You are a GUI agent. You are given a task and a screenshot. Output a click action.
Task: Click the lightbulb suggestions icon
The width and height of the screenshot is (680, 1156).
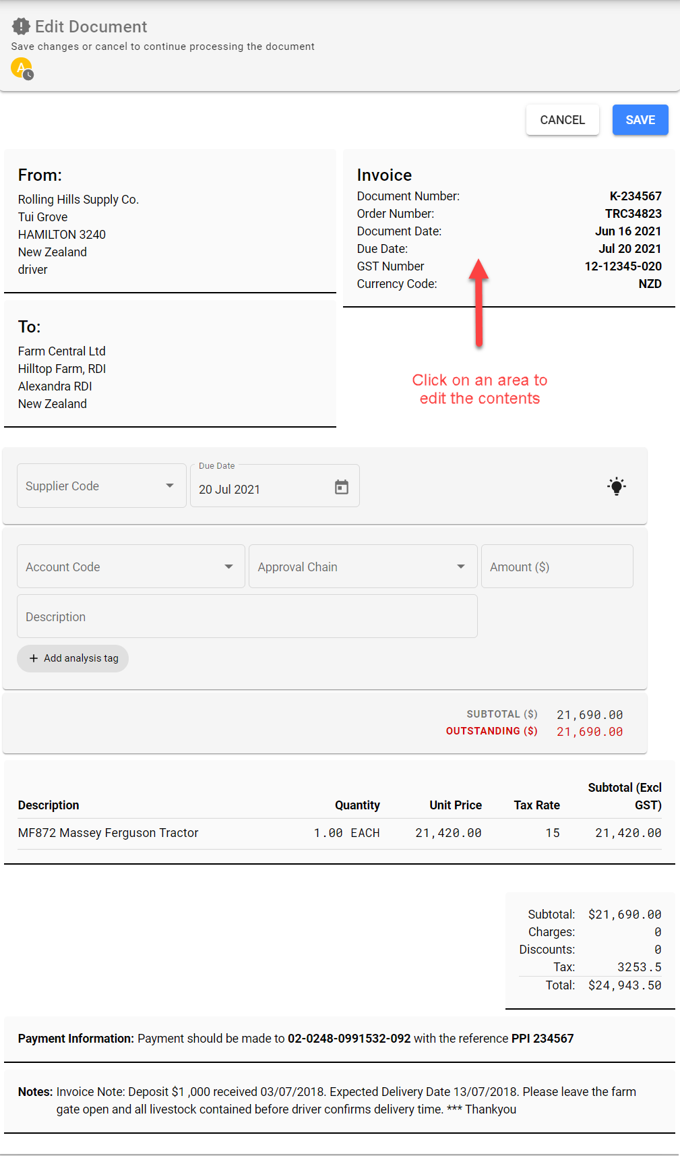616,486
